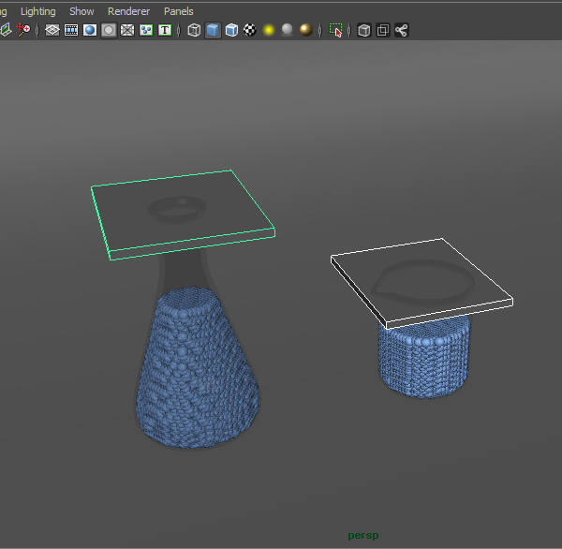Select the white-outlined plane on the right
The width and height of the screenshot is (562, 549).
[x=421, y=281]
